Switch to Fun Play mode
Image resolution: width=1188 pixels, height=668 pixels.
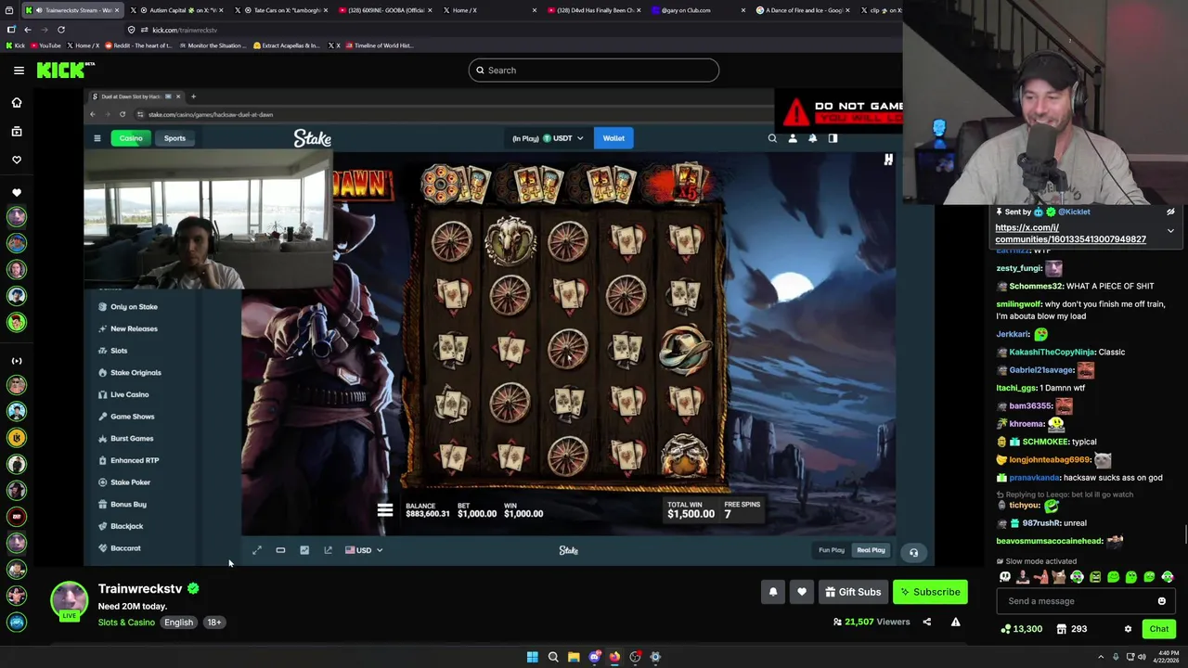832,550
